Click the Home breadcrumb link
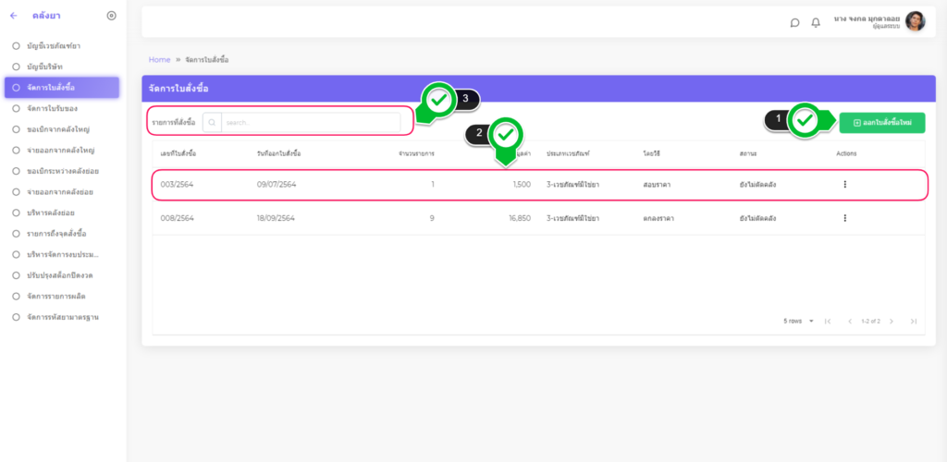This screenshot has height=462, width=947. click(159, 59)
